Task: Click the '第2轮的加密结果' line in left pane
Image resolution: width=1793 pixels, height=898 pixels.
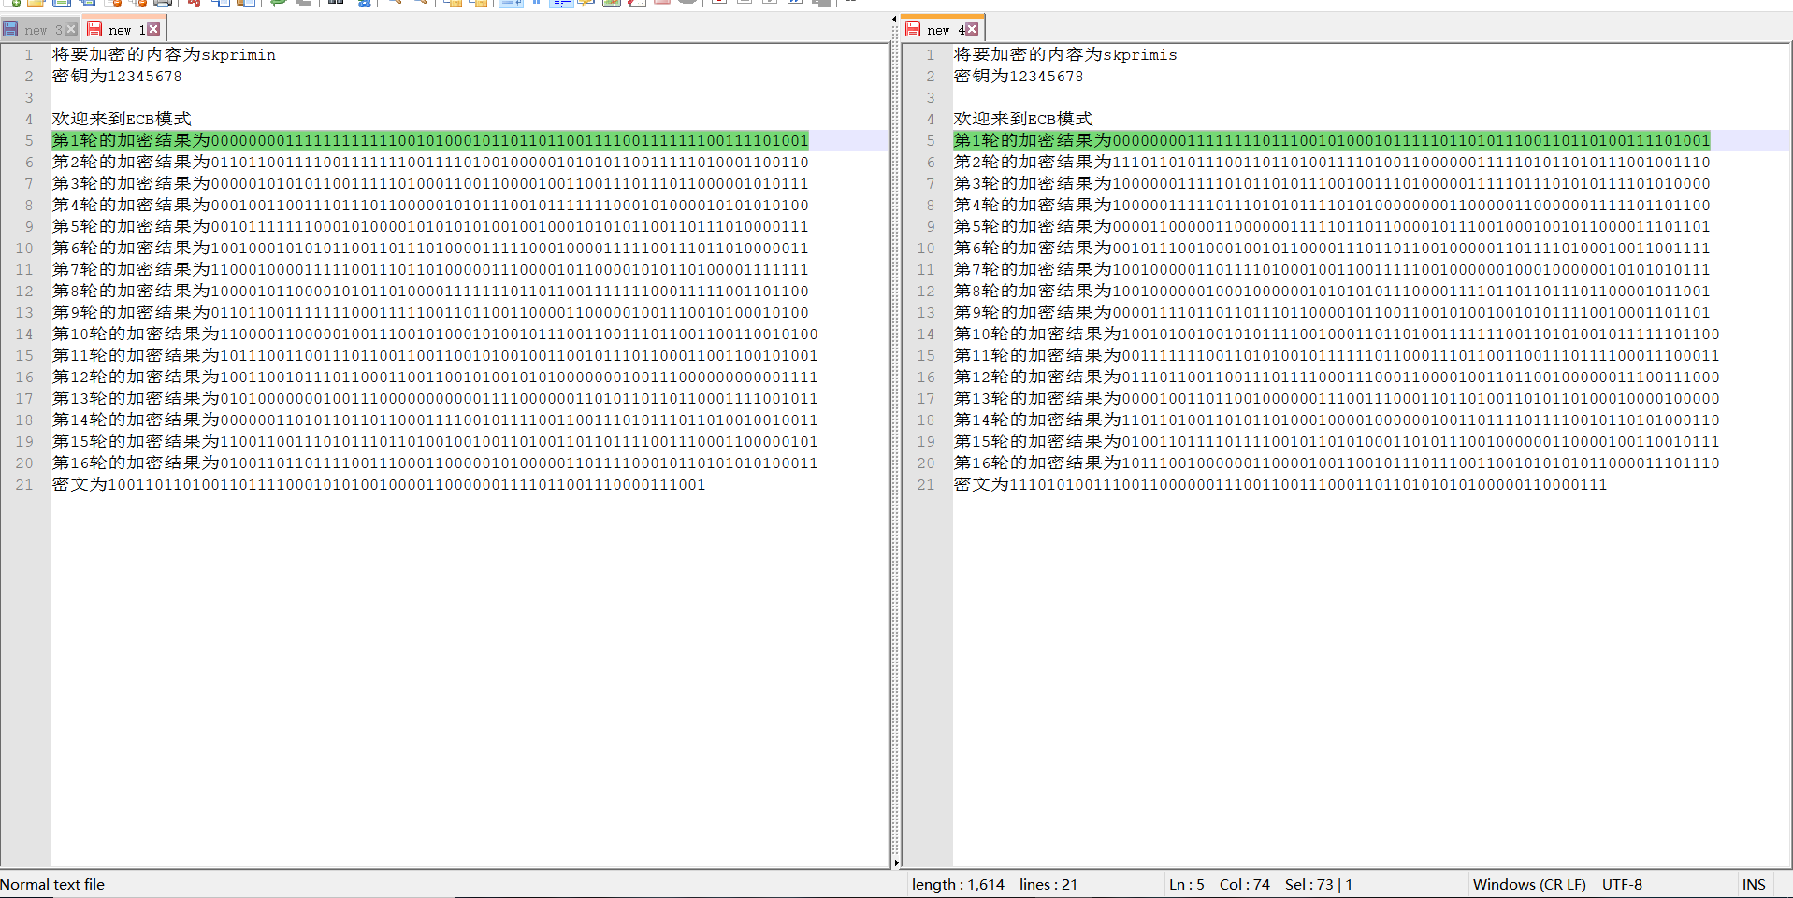Action: (430, 163)
